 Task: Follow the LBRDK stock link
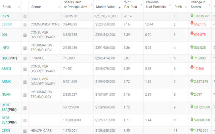tap(7, 24)
